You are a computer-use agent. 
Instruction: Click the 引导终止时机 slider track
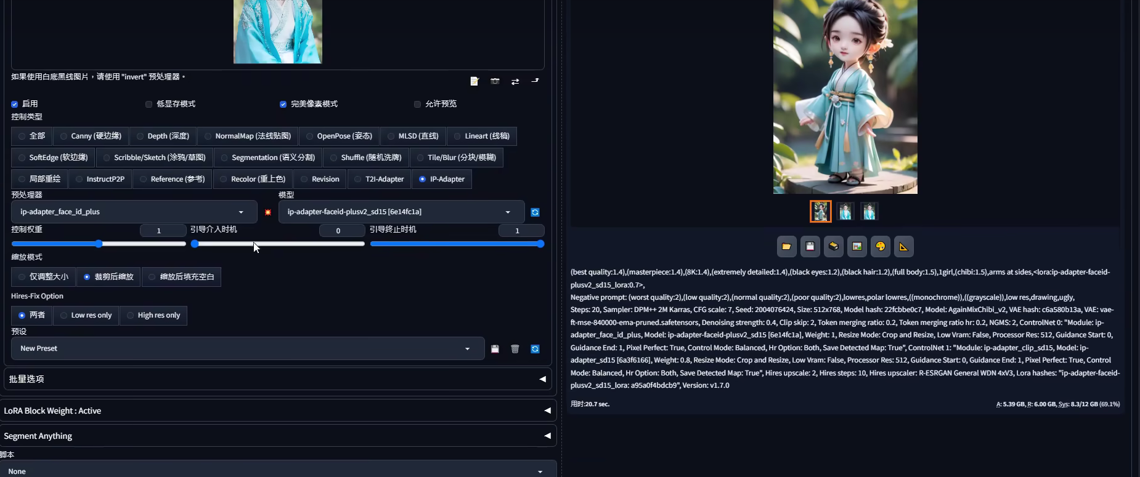457,244
